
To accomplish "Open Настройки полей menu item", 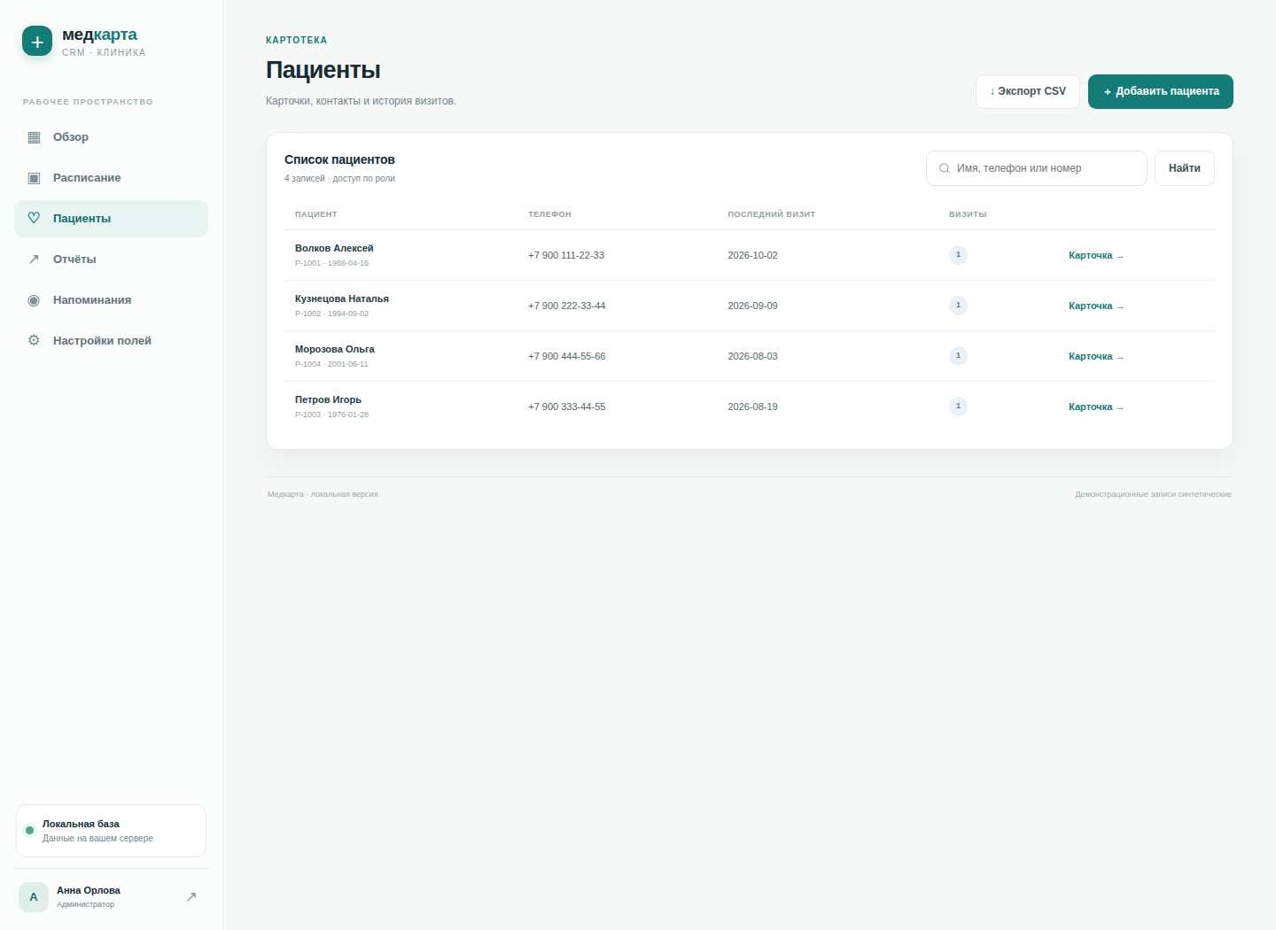I will pos(111,341).
